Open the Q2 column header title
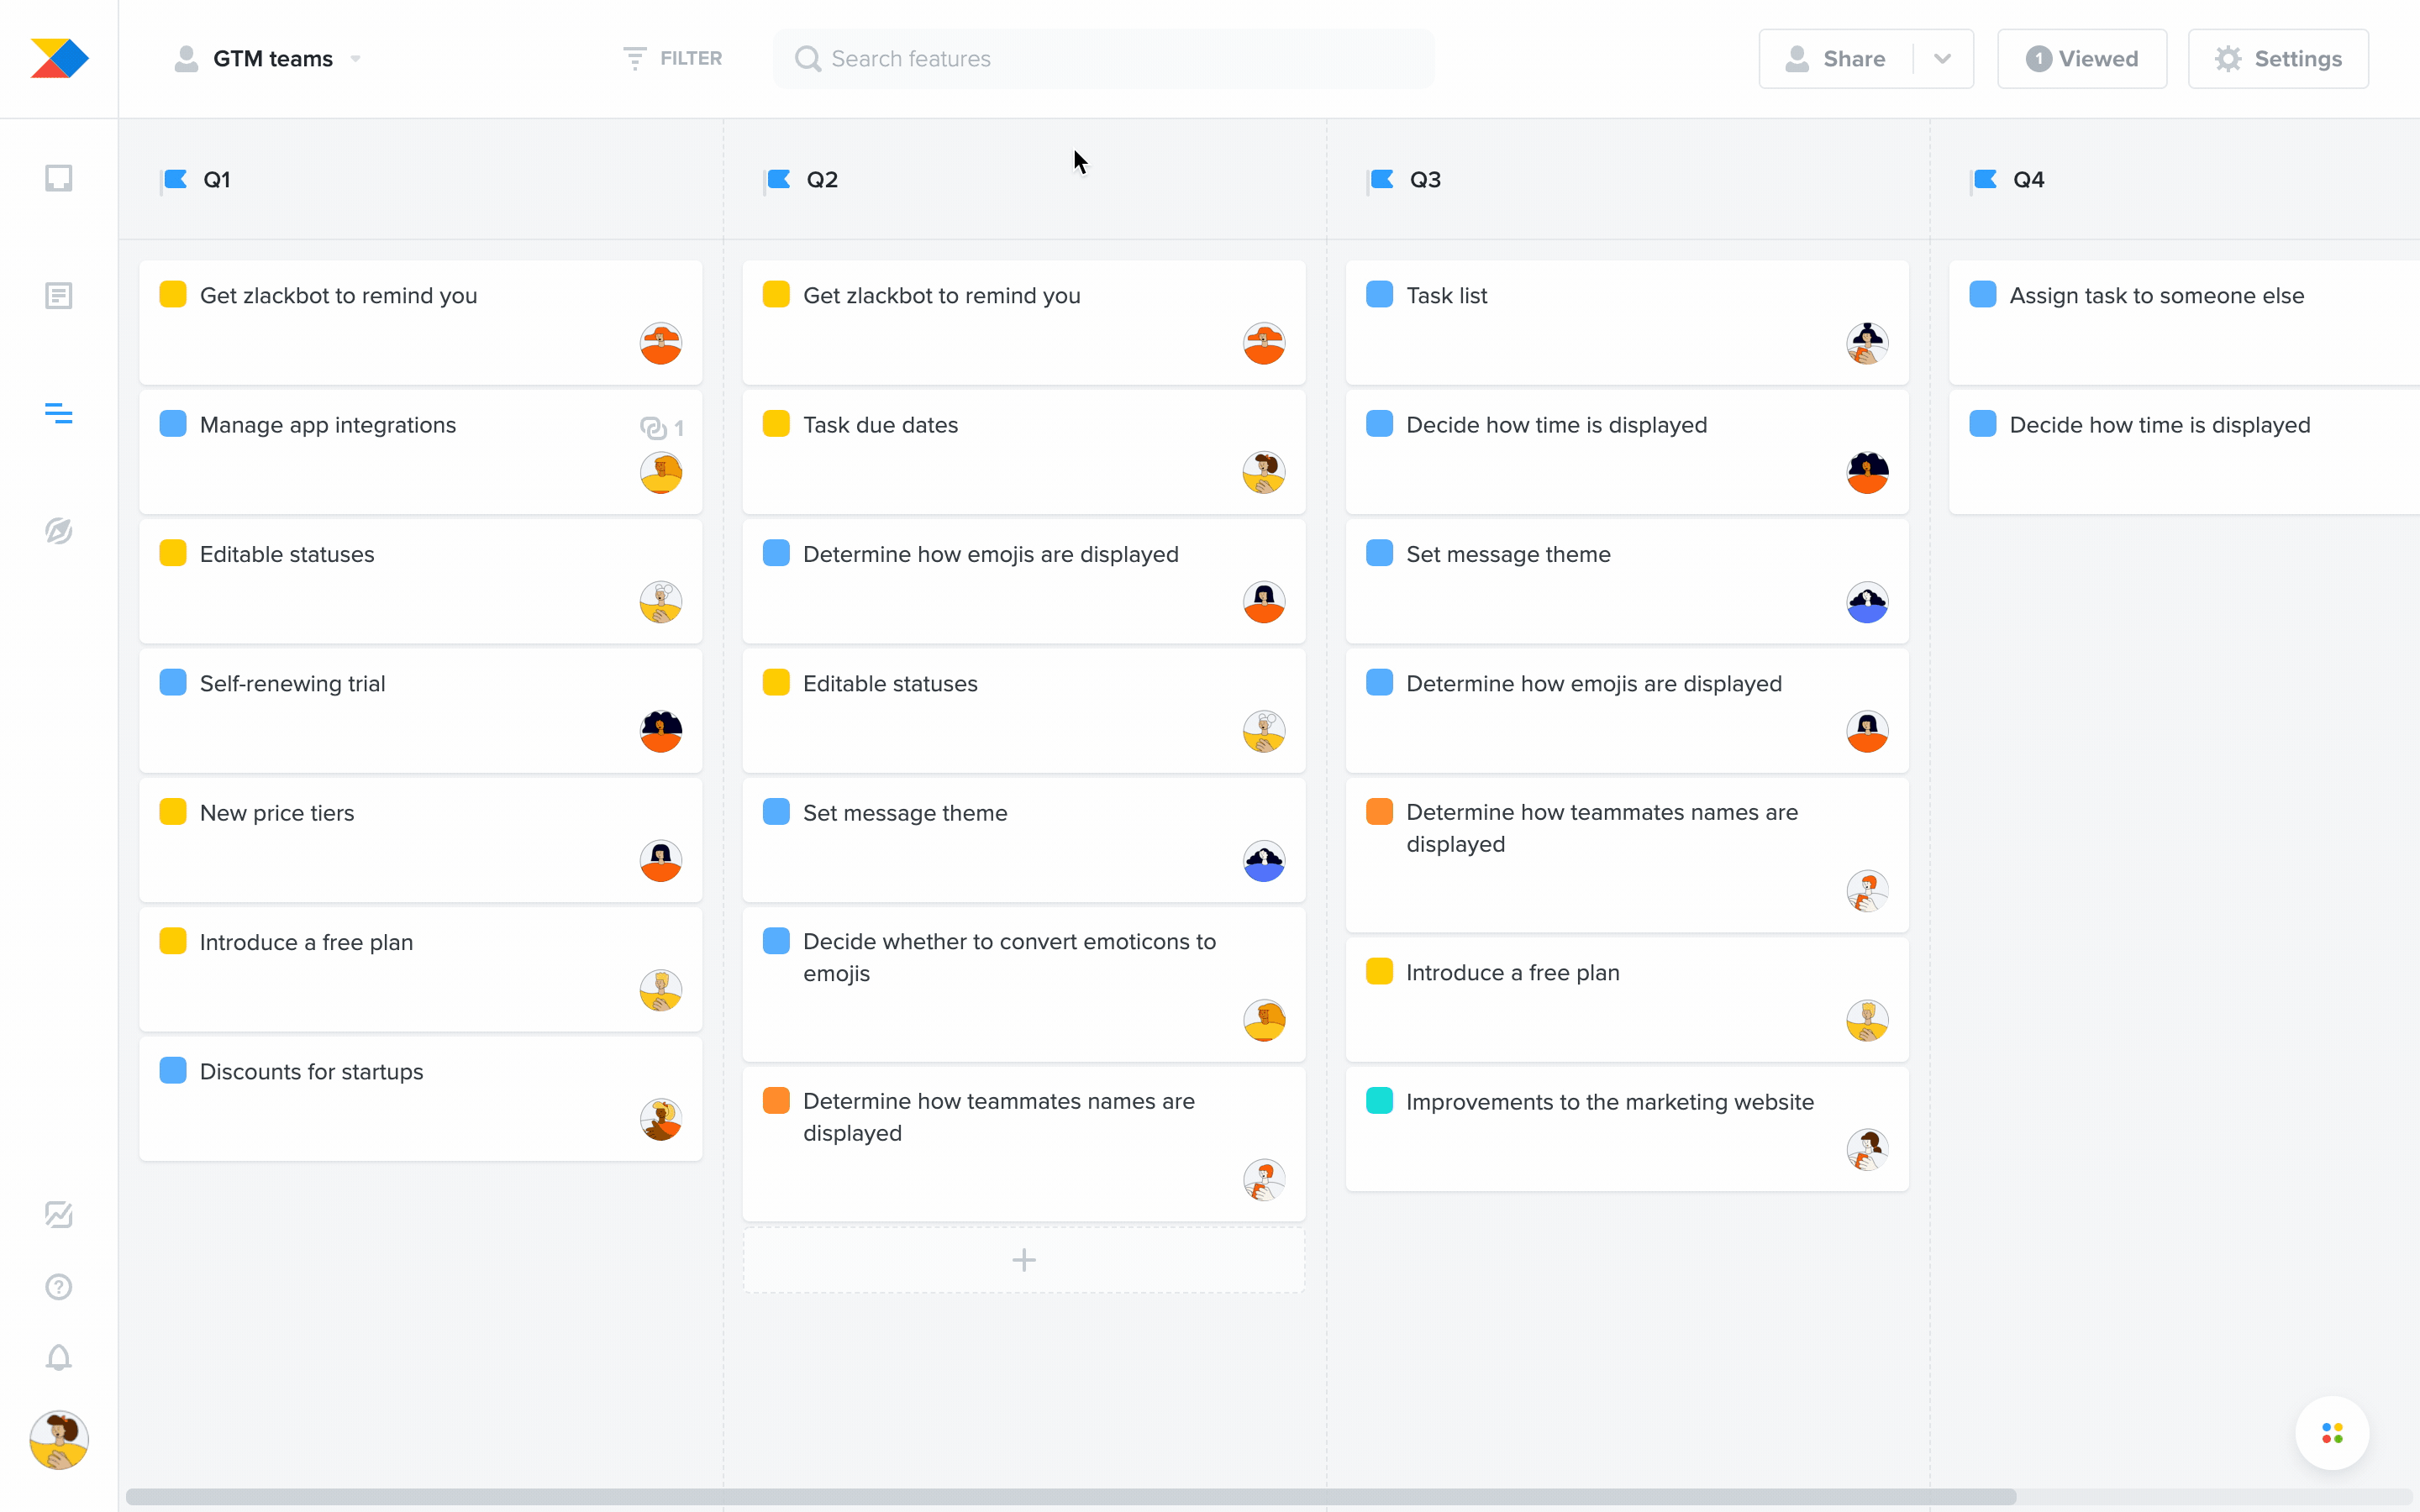The height and width of the screenshot is (1512, 2420). (x=822, y=179)
